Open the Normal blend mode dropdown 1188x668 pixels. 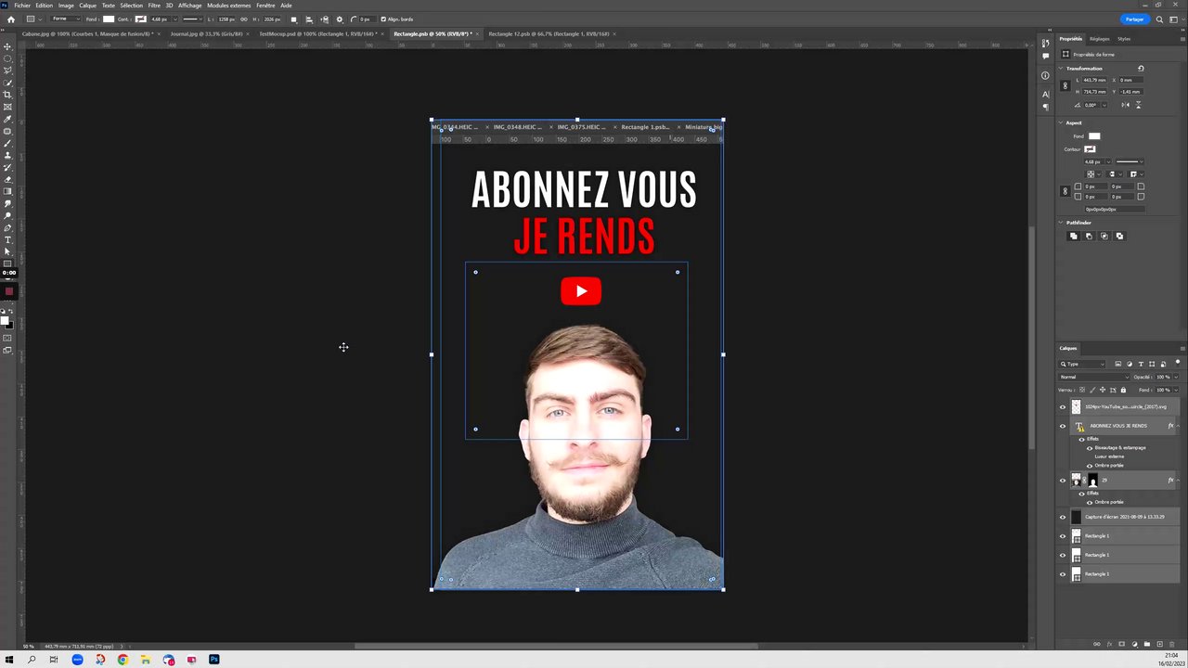(1095, 377)
